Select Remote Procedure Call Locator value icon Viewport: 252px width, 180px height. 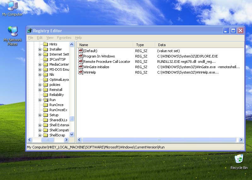point(81,61)
